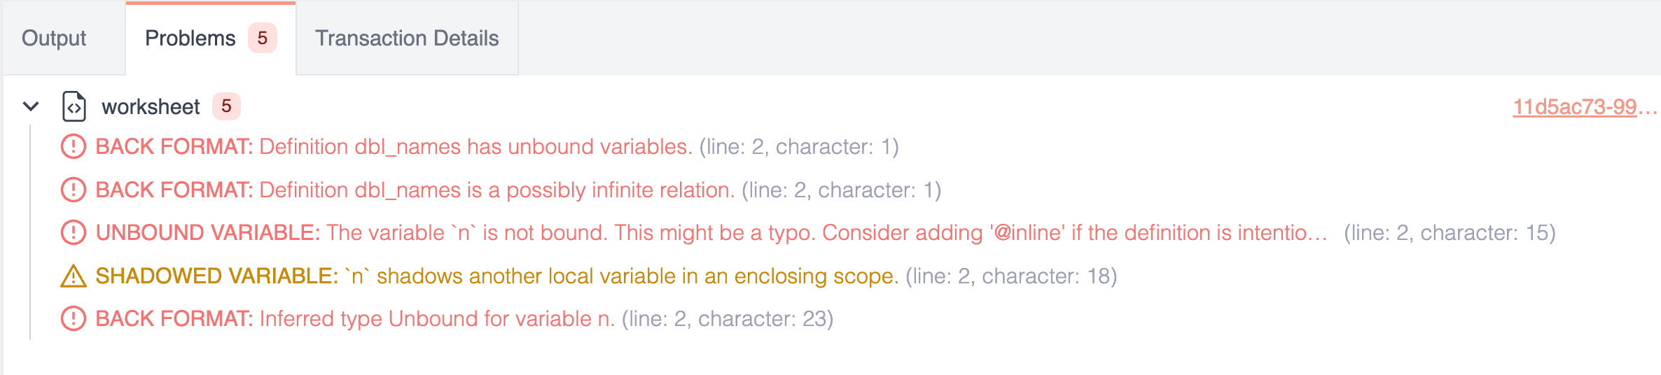Click error icon for unbound variables problem
1661x375 pixels.
click(74, 147)
